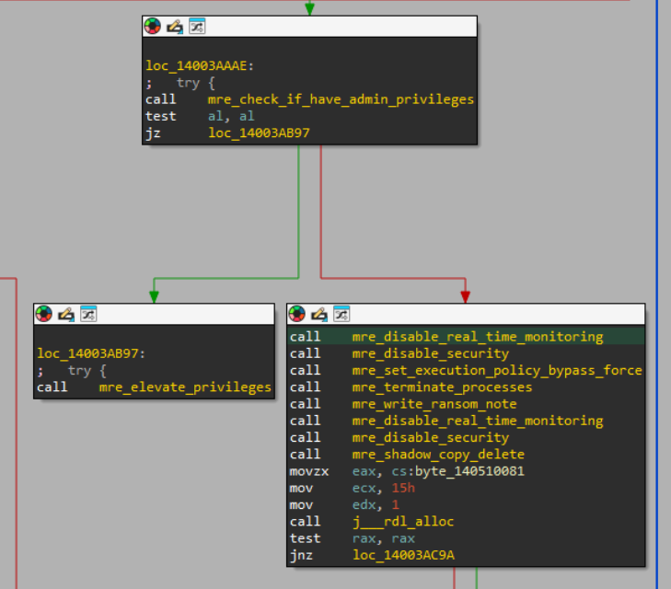
Task: Select label loc_14003AAAE:
Action: (x=200, y=65)
